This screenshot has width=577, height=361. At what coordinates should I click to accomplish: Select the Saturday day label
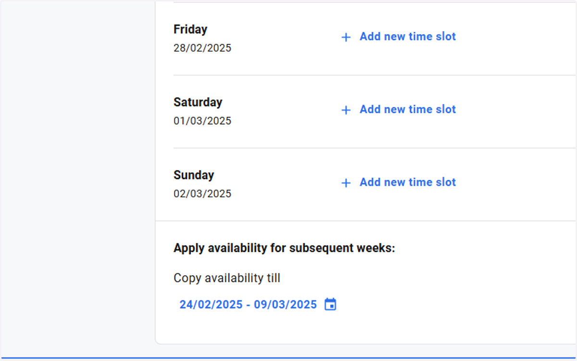(x=198, y=102)
